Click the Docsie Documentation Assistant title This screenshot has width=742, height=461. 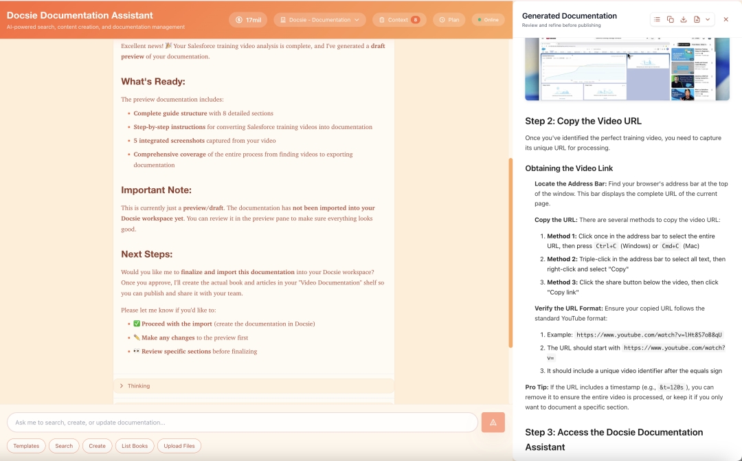coord(80,15)
